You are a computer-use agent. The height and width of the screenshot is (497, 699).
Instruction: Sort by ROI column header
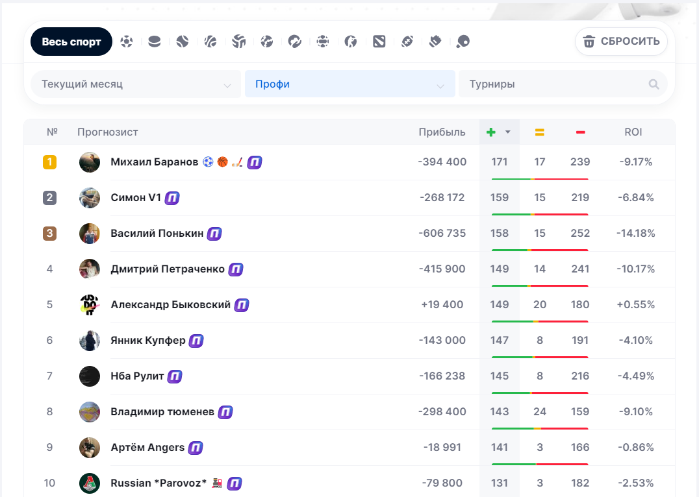click(633, 132)
